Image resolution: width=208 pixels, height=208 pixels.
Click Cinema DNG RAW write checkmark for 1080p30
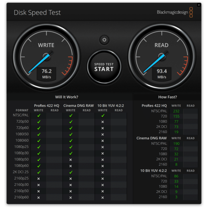click(71, 153)
